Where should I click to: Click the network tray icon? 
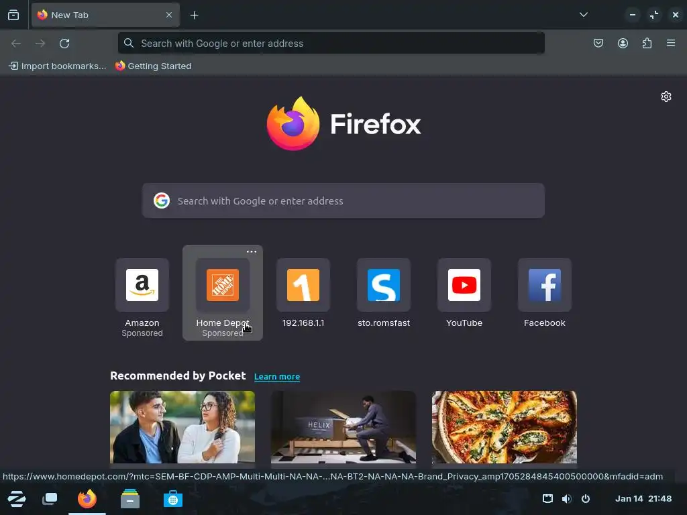(547, 498)
